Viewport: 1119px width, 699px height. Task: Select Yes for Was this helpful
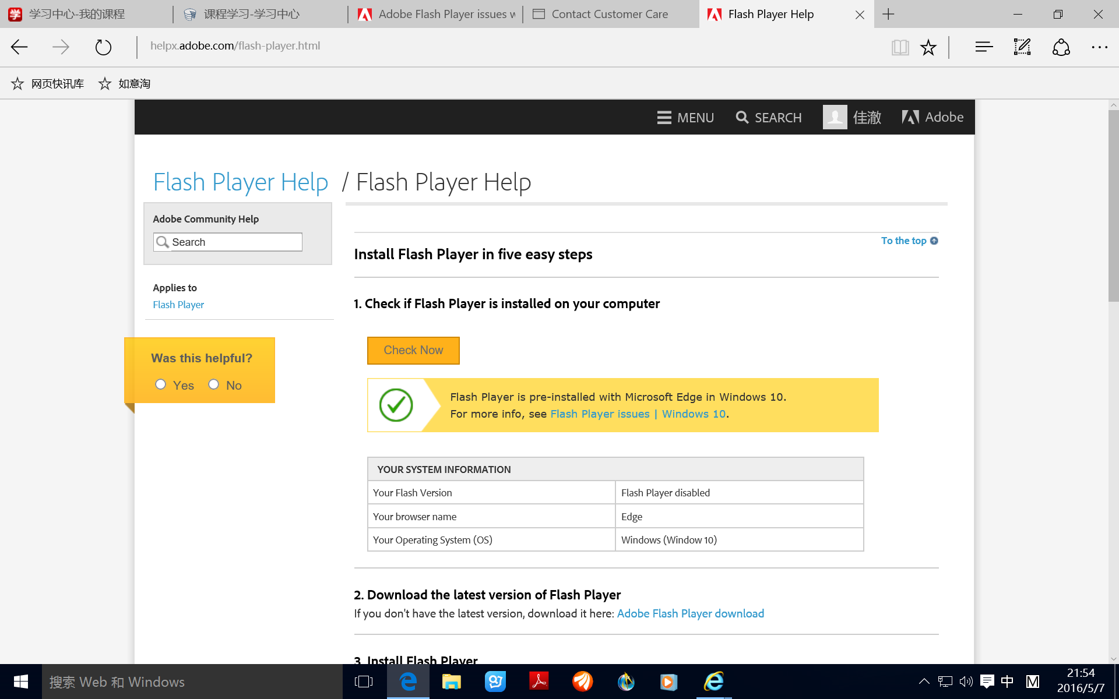point(161,384)
